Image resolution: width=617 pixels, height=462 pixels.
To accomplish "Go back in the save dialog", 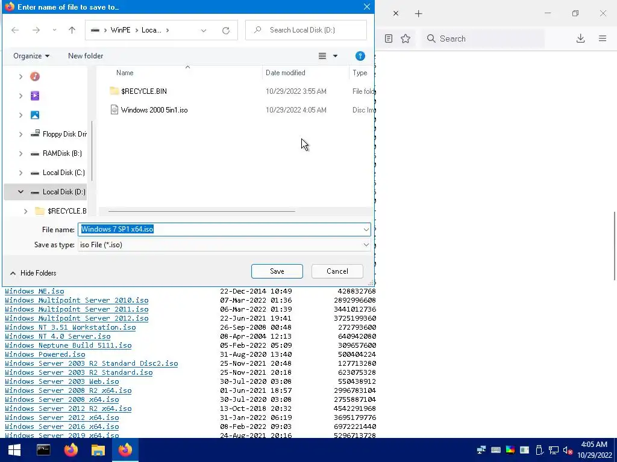I will (x=15, y=30).
